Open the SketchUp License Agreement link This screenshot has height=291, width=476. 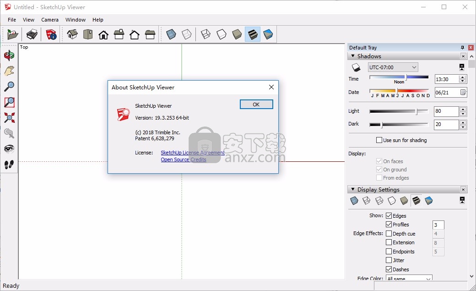point(193,153)
